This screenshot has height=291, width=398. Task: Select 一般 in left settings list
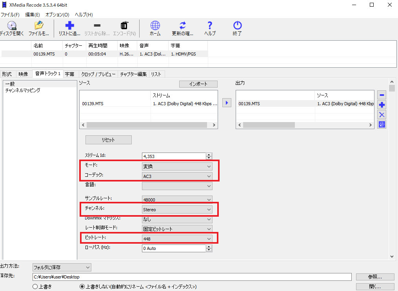pyautogui.click(x=40, y=84)
